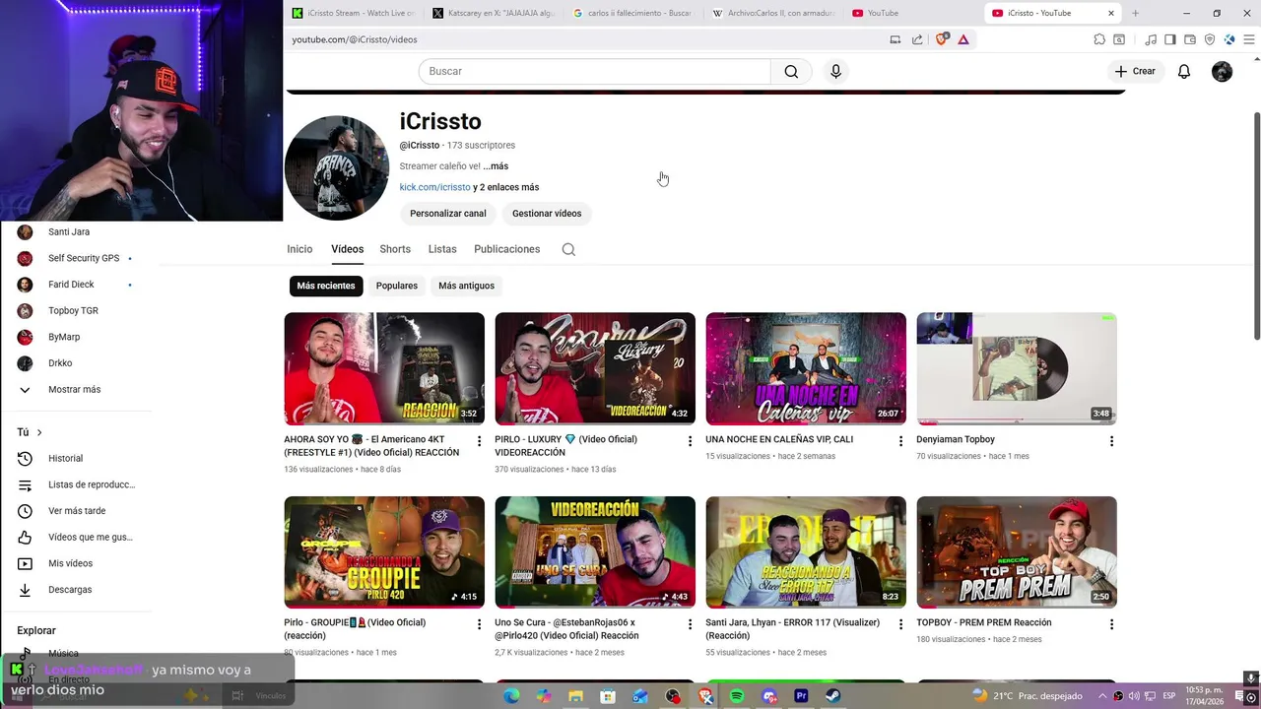Open YouTube notifications bell

point(1184,71)
